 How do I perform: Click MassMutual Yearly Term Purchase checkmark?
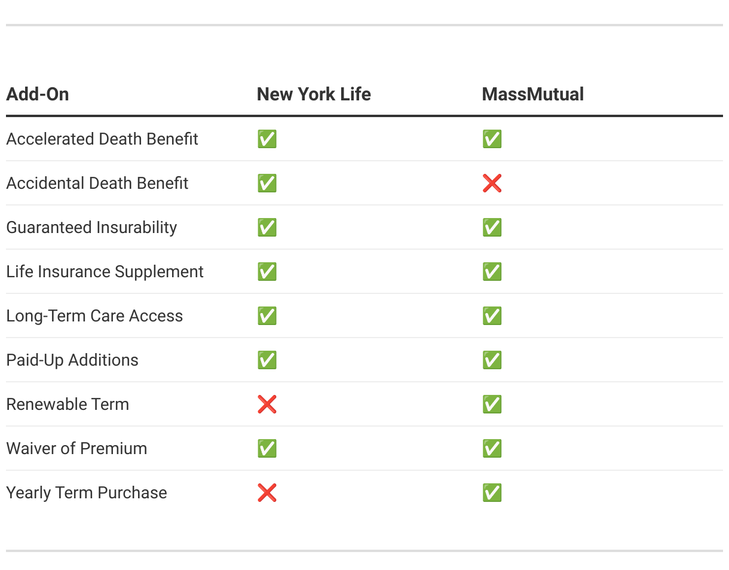tap(492, 493)
